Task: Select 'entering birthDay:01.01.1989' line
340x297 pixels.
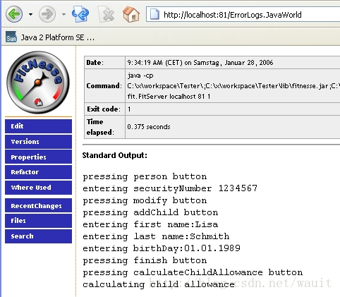Action: [162, 248]
